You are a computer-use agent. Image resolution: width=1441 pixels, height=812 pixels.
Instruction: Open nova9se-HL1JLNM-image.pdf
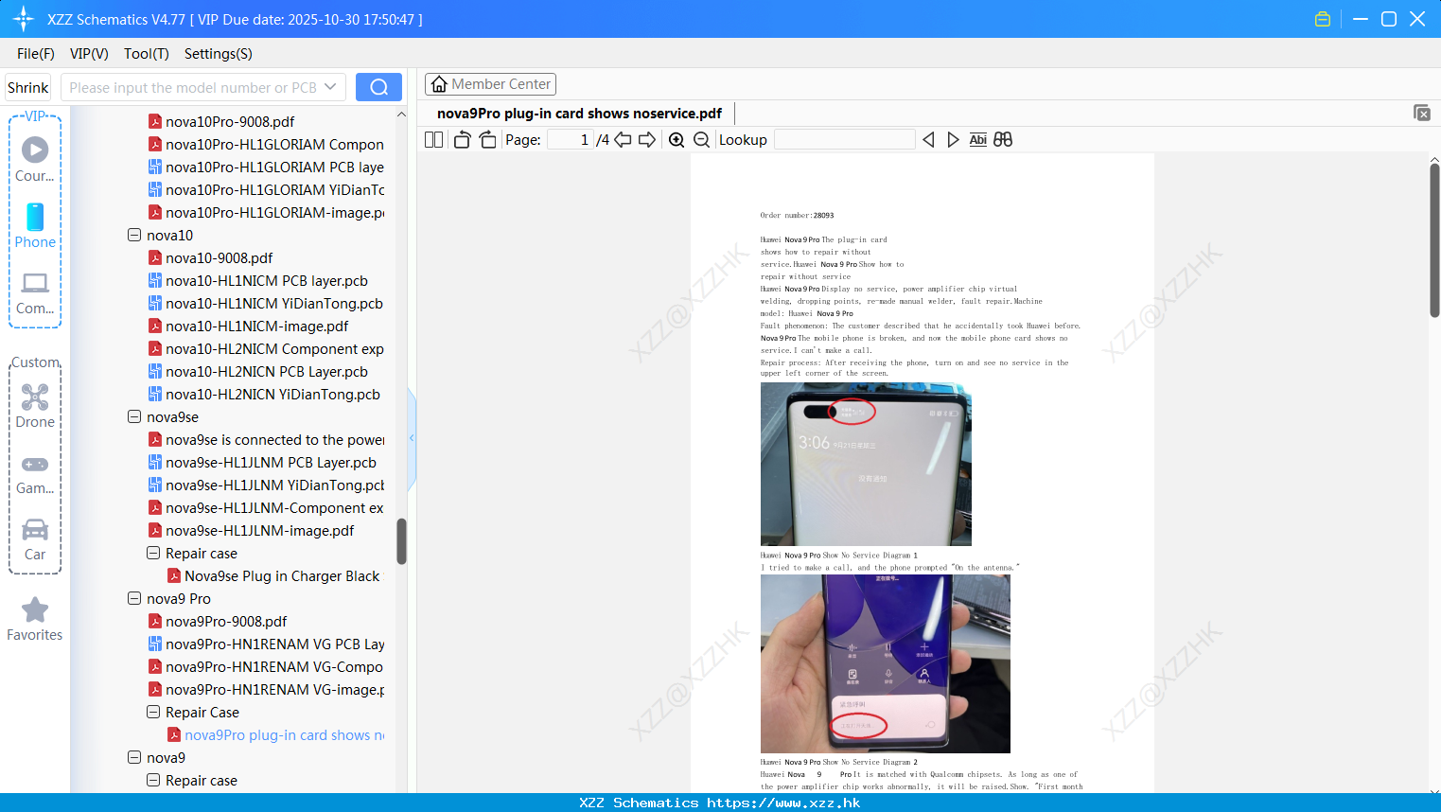coord(252,531)
